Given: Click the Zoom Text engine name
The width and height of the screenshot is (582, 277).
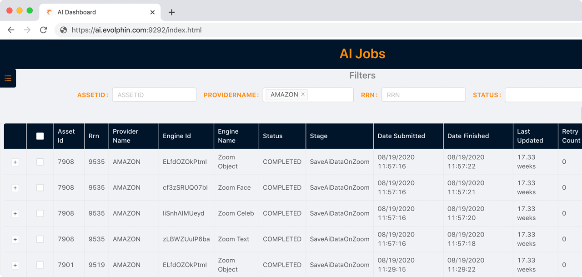Looking at the screenshot, I should [234, 239].
